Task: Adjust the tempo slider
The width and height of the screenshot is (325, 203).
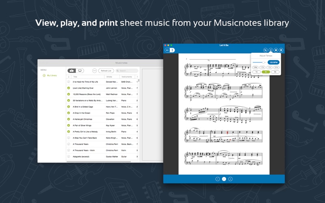Action: click(259, 63)
